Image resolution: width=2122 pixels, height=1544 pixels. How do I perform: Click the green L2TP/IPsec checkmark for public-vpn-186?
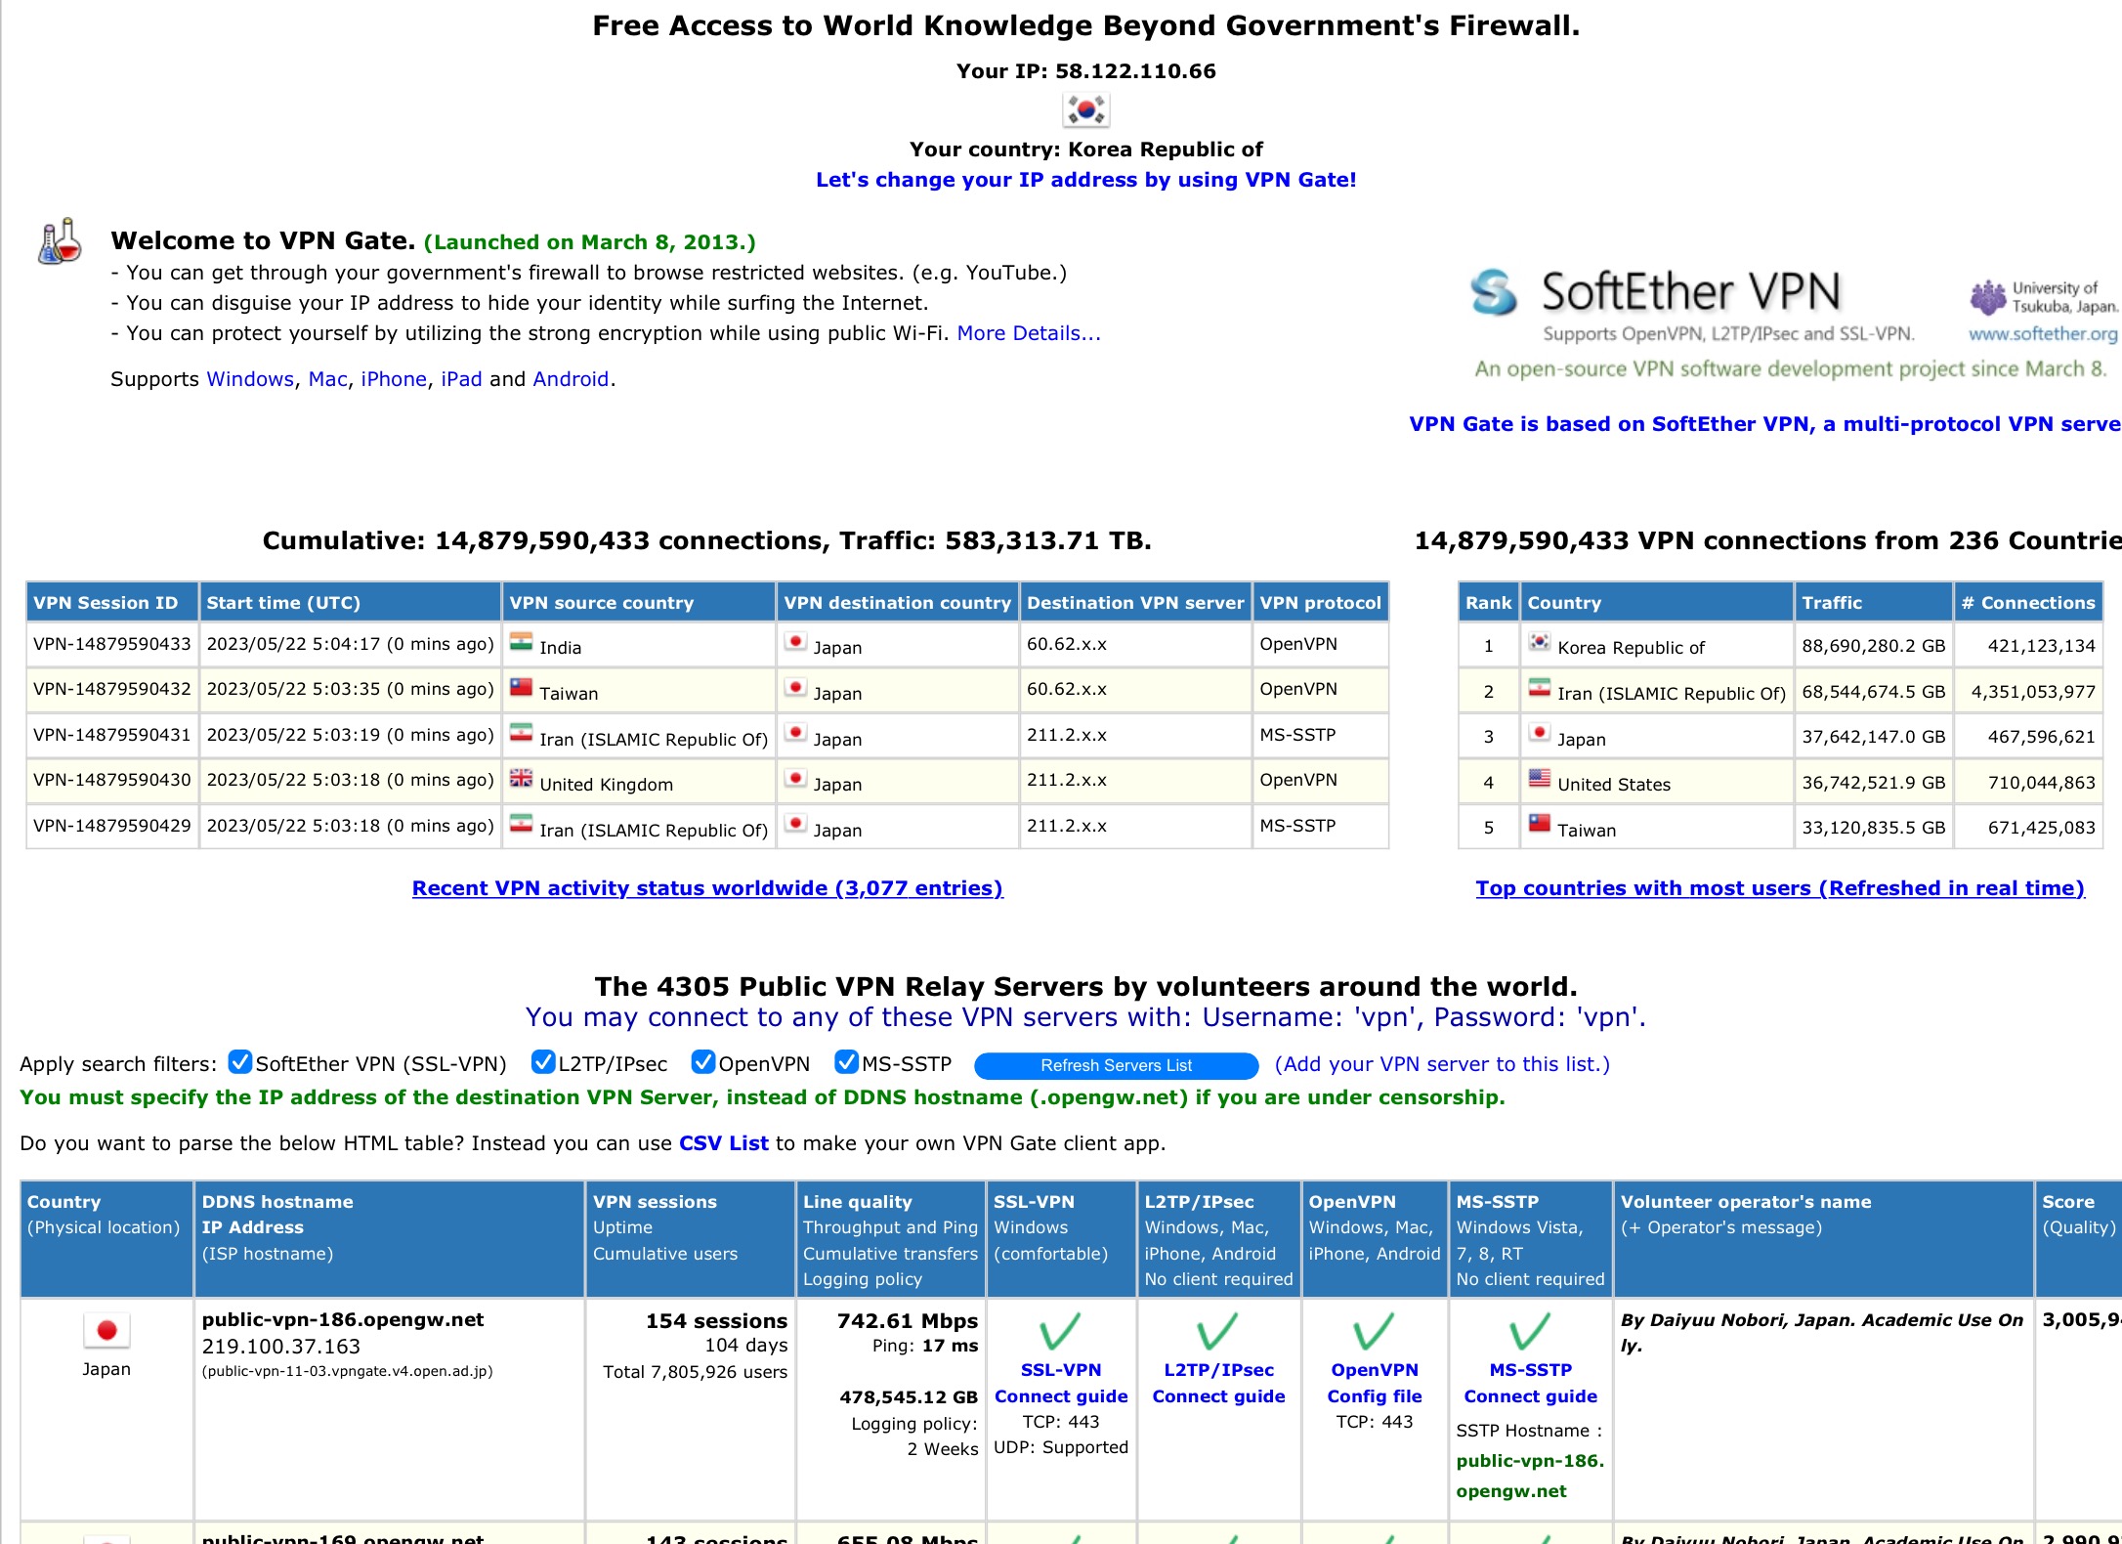(1217, 1331)
